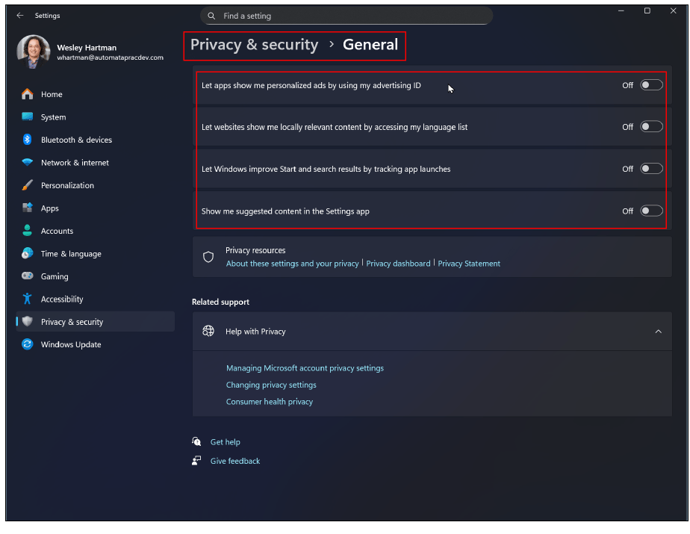This screenshot has height=534, width=690.
Task: Click the Give feedback link
Action: click(x=235, y=461)
